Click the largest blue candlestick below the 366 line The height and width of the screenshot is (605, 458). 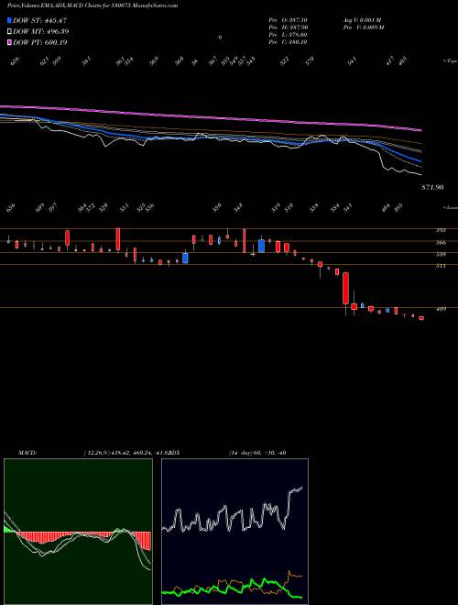261,246
